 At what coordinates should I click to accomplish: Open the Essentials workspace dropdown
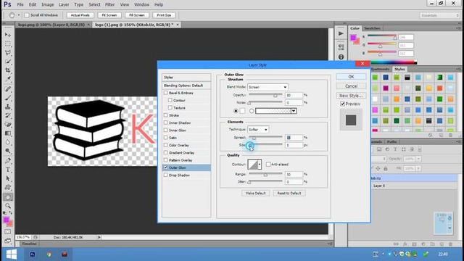439,15
